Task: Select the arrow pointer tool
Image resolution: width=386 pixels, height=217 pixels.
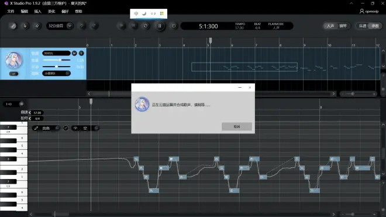Action: point(25,26)
